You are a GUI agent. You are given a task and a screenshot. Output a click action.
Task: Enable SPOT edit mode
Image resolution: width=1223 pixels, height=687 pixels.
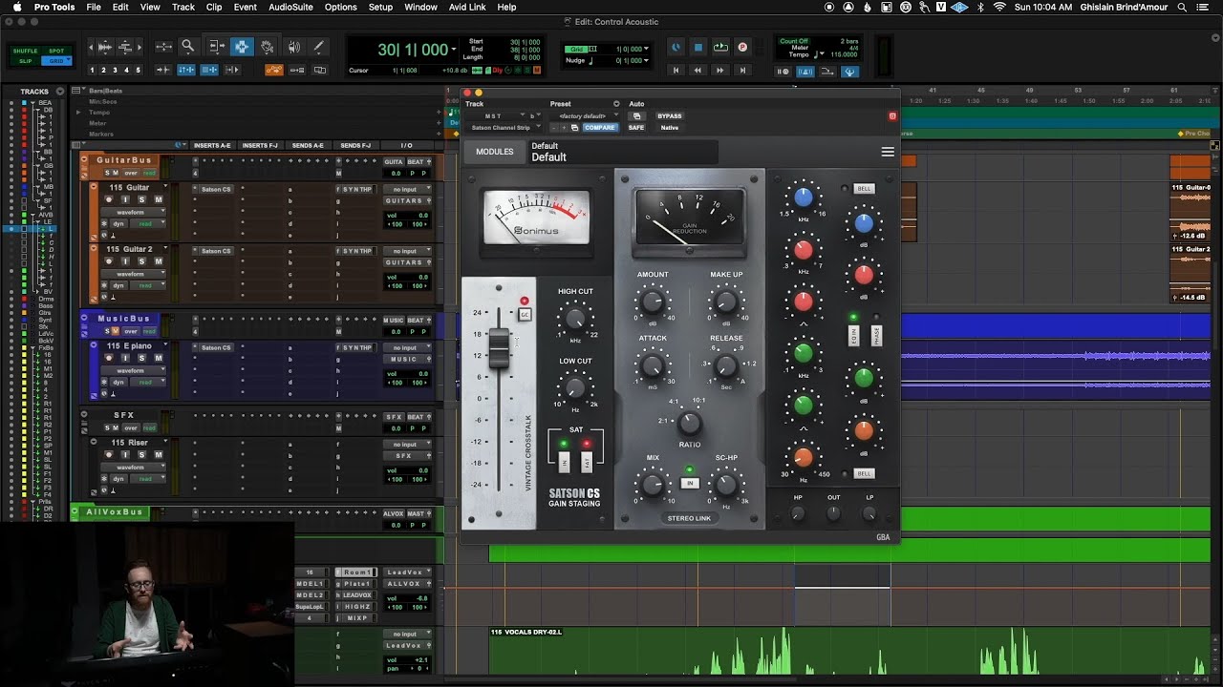56,52
